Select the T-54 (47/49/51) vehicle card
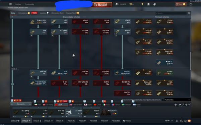 pyautogui.click(x=38, y=83)
